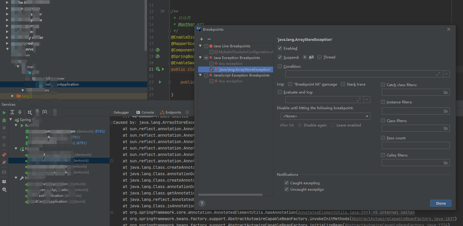This screenshot has width=463, height=226.
Task: Select All suspend radio button
Action: tap(305, 57)
